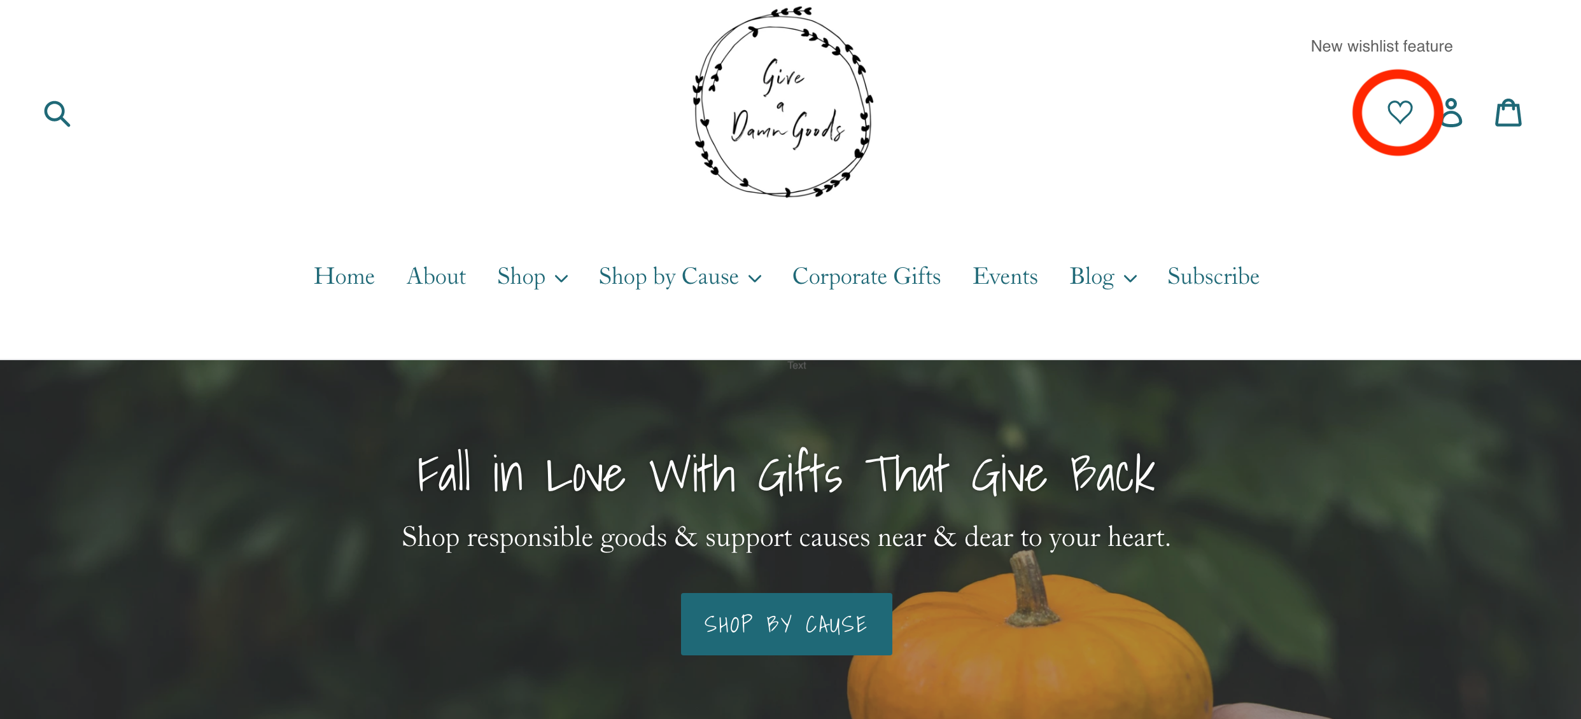The width and height of the screenshot is (1581, 719).
Task: Open the wishlist heart icon
Action: pyautogui.click(x=1400, y=112)
